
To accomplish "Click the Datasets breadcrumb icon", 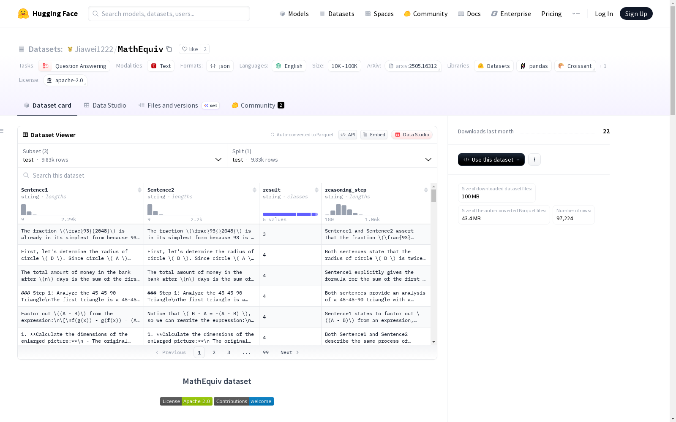I will [22, 49].
